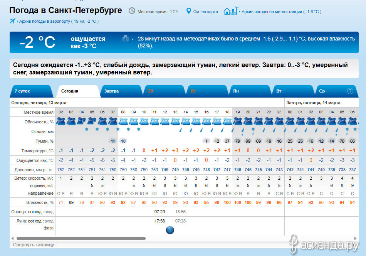Viewport: 366px width, 256px height.
Task: Click the wind gust value "9"
Action: [353, 185]
